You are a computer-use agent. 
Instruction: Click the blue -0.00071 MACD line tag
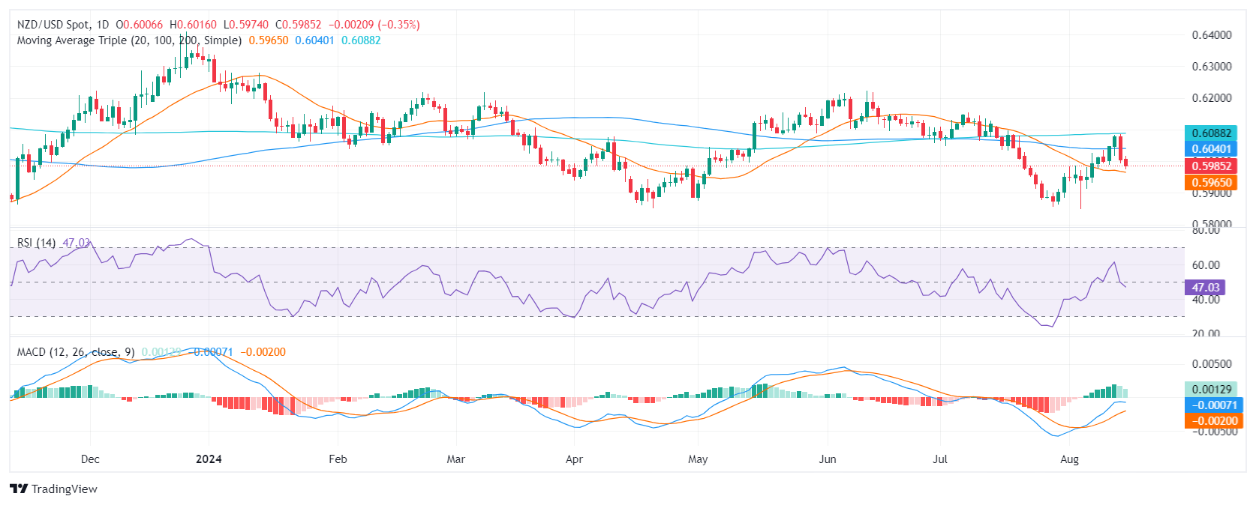tap(1212, 405)
